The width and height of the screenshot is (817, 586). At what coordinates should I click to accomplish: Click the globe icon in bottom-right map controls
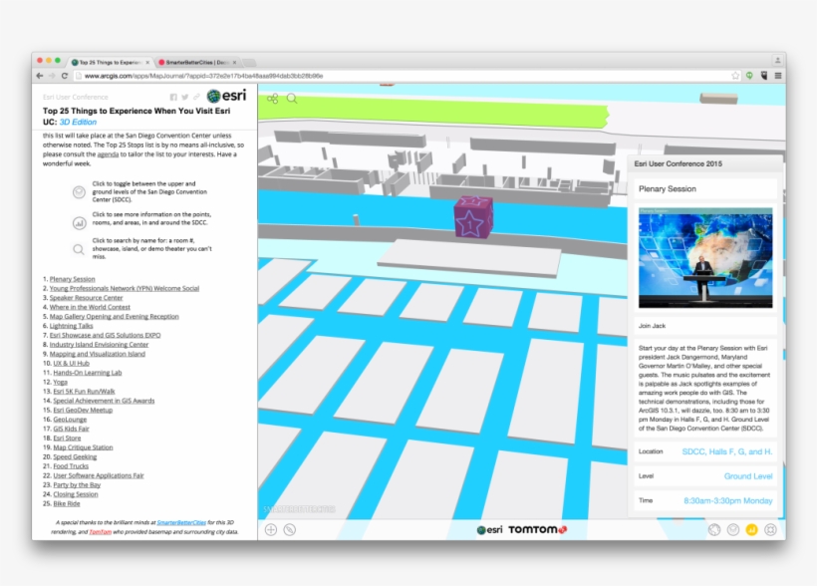click(x=714, y=530)
